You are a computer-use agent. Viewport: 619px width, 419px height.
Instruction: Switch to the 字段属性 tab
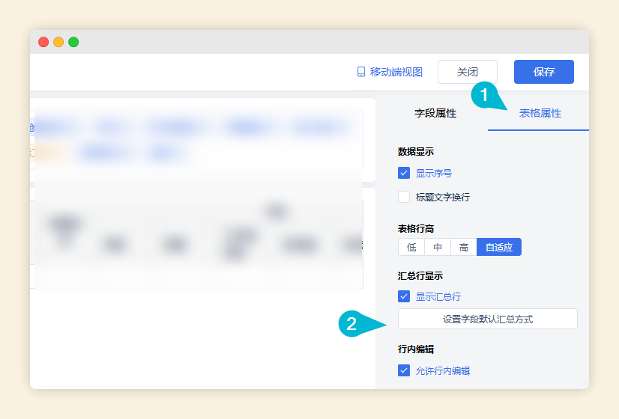pos(435,114)
